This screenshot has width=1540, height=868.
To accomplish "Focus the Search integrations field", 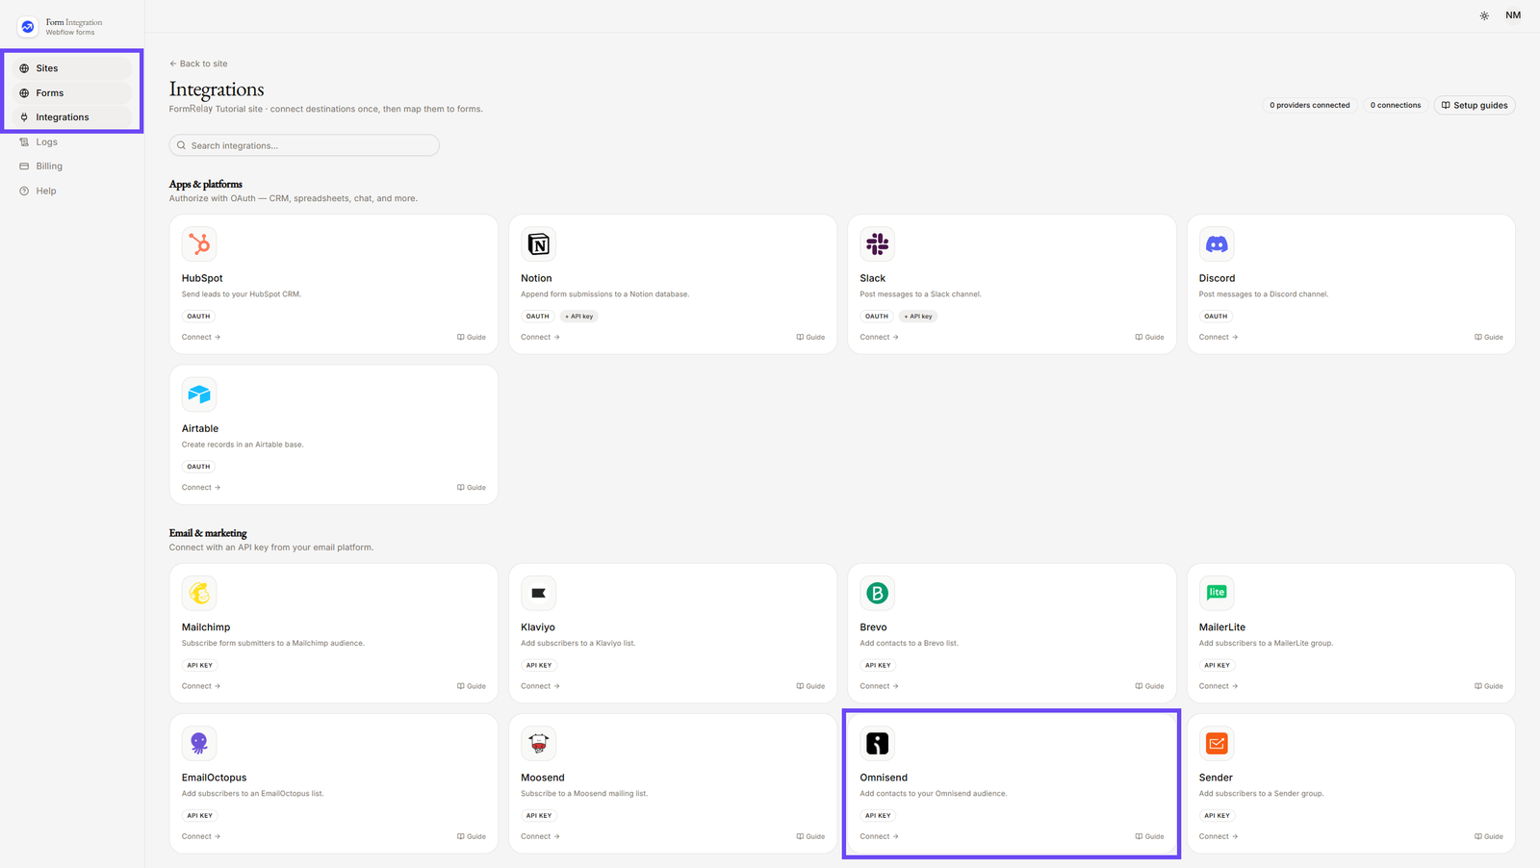I will [304, 145].
